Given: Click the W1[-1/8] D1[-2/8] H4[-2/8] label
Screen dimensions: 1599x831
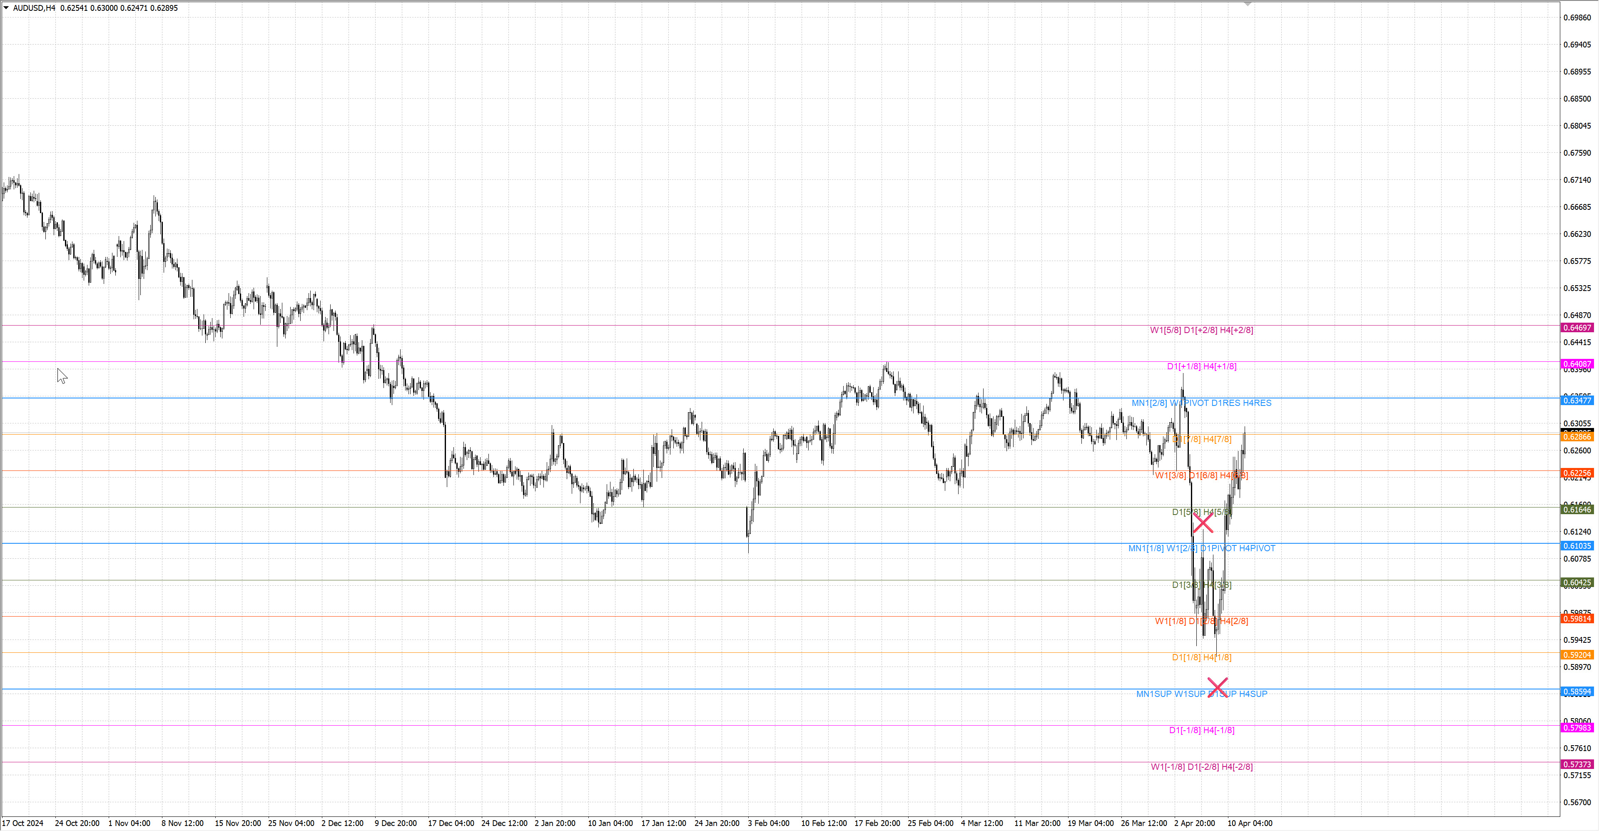Looking at the screenshot, I should [1201, 766].
